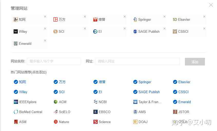Add Nature via its red n icon

pyautogui.click(x=56, y=122)
